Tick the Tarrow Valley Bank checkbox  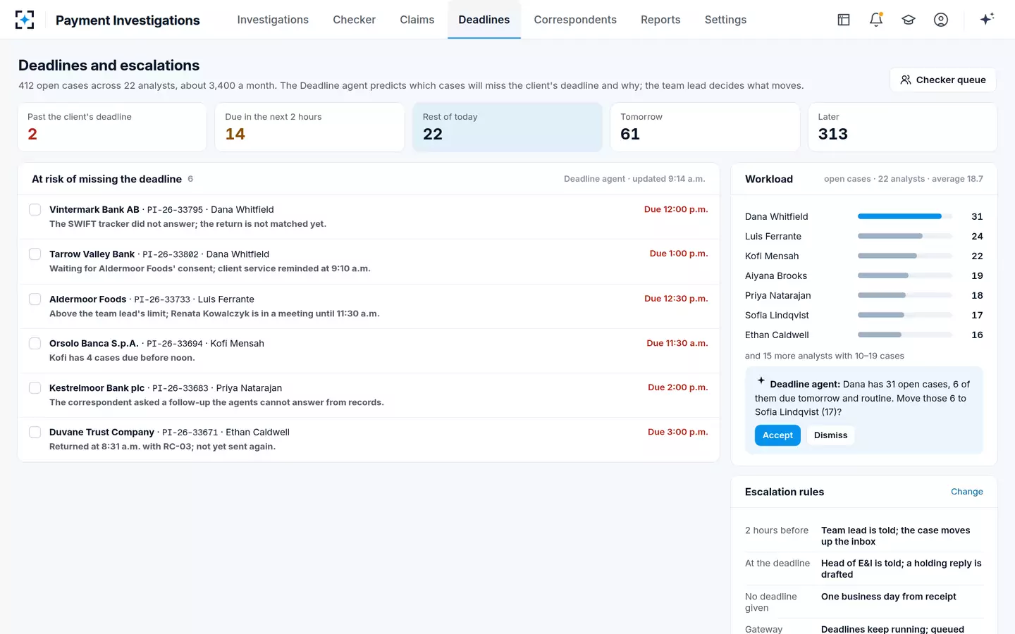tap(35, 254)
